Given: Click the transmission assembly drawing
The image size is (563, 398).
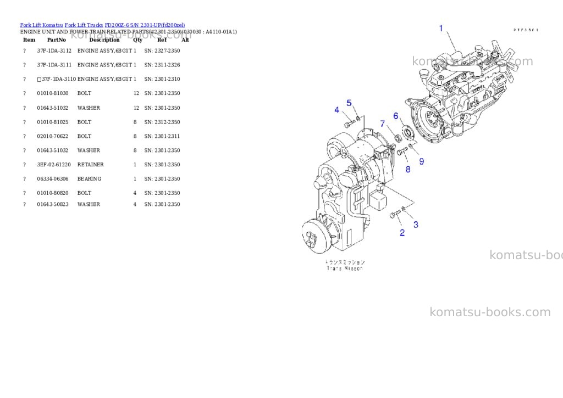Looking at the screenshot, I should (x=348, y=190).
